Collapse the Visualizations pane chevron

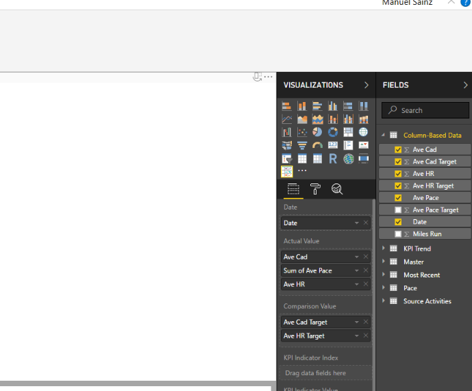(367, 85)
